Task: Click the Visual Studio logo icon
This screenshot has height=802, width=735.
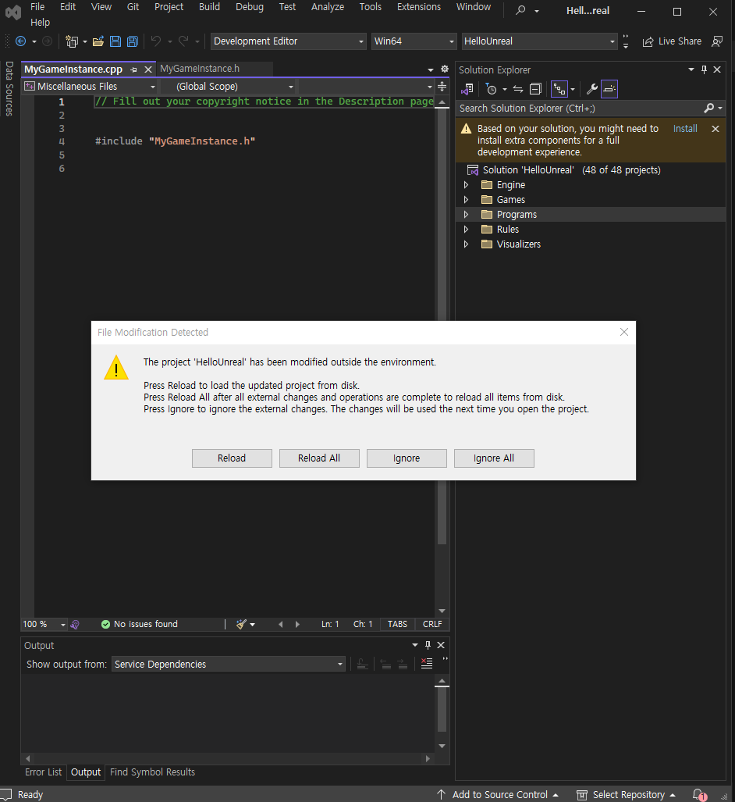Action: pos(12,12)
